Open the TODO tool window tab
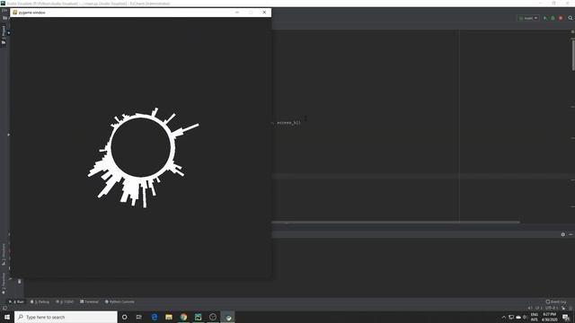 click(x=65, y=301)
